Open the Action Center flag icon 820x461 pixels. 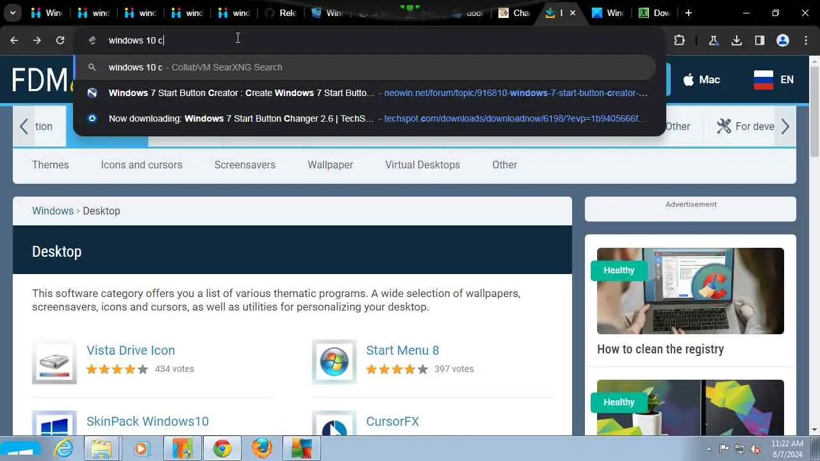point(724,449)
